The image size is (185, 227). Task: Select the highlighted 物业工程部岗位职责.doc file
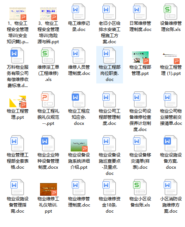point(110,65)
